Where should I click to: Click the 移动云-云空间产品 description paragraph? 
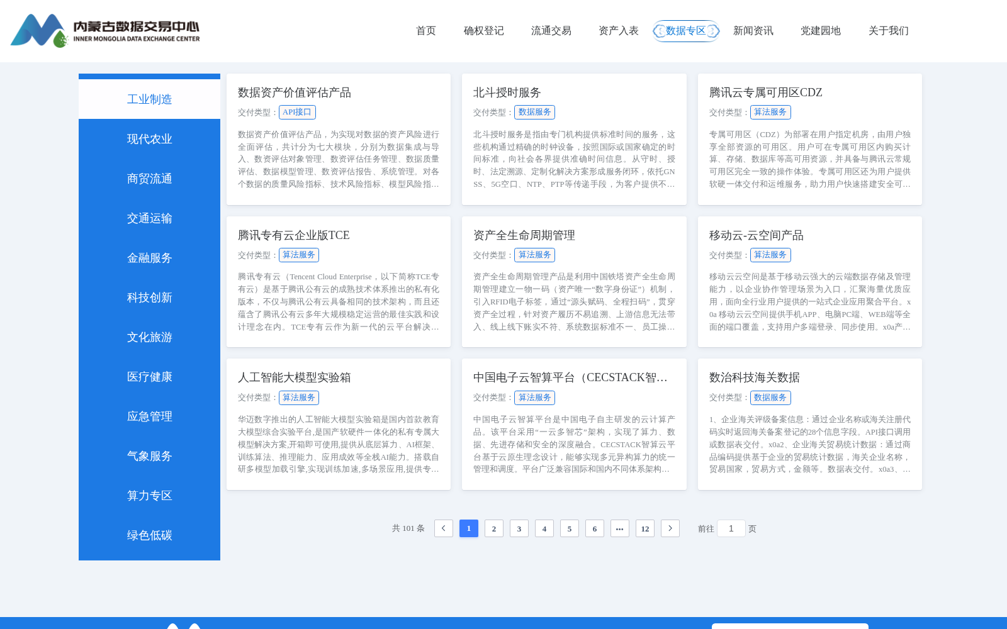pyautogui.click(x=810, y=302)
